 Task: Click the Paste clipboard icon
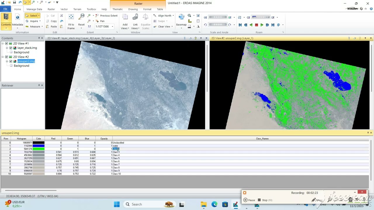[x=48, y=27]
